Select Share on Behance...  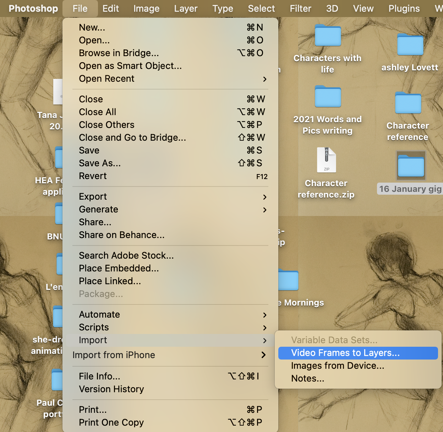(170, 235)
